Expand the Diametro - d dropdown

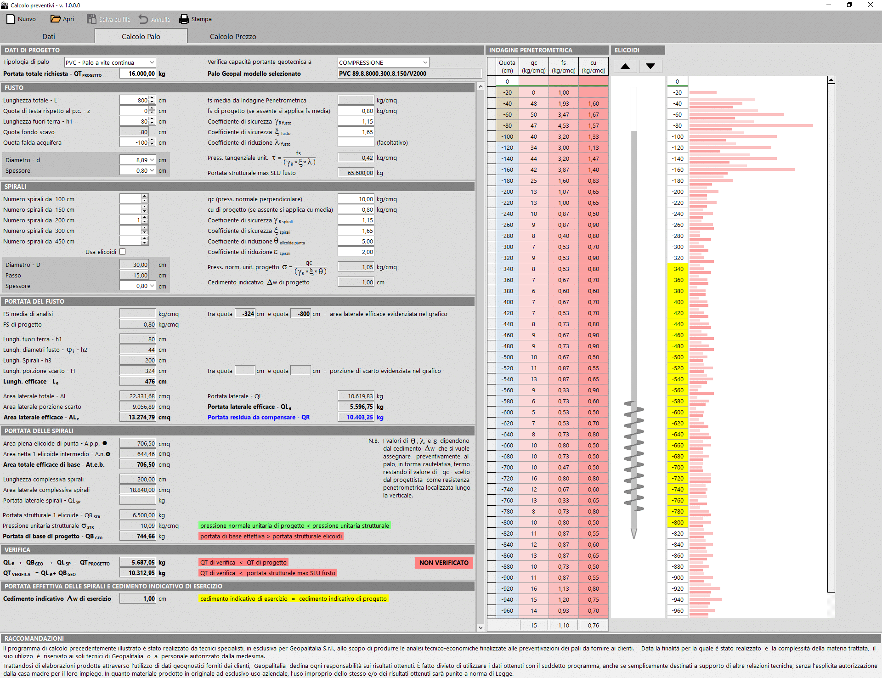click(x=152, y=160)
